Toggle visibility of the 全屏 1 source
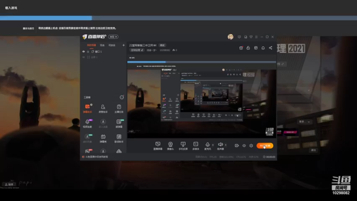This screenshot has height=201, width=357. (x=83, y=57)
